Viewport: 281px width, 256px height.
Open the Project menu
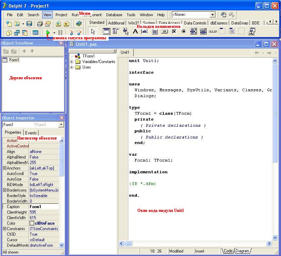pyautogui.click(x=61, y=15)
